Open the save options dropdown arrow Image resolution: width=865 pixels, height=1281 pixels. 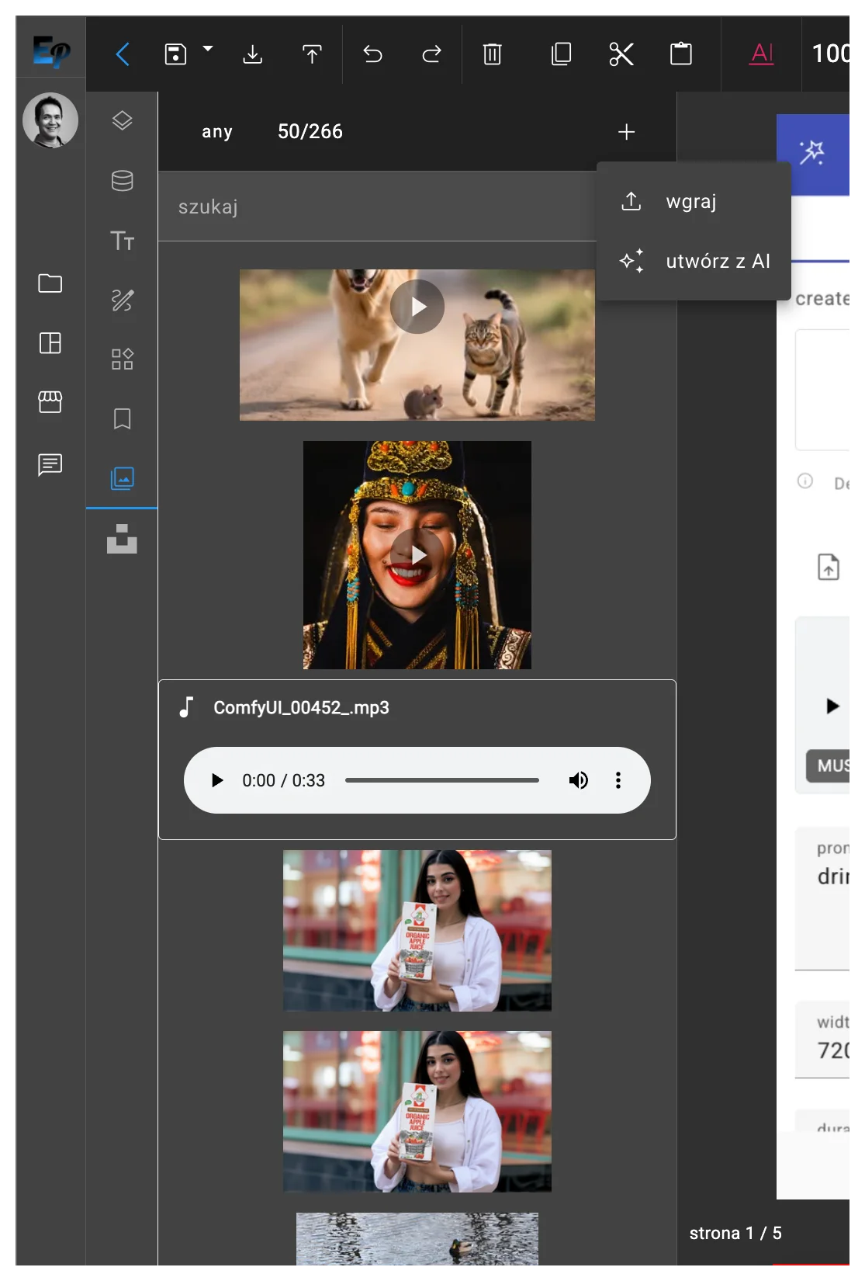click(207, 49)
